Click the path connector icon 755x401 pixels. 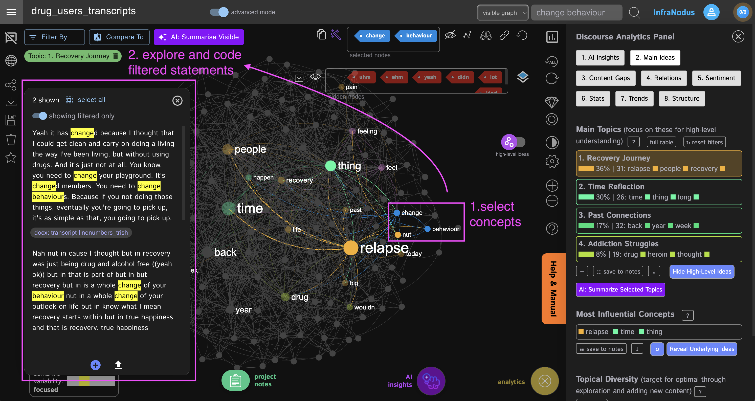click(467, 35)
